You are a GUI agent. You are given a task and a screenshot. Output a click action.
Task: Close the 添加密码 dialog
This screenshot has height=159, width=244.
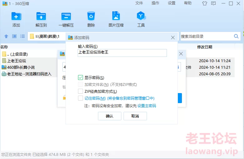(x=173, y=37)
